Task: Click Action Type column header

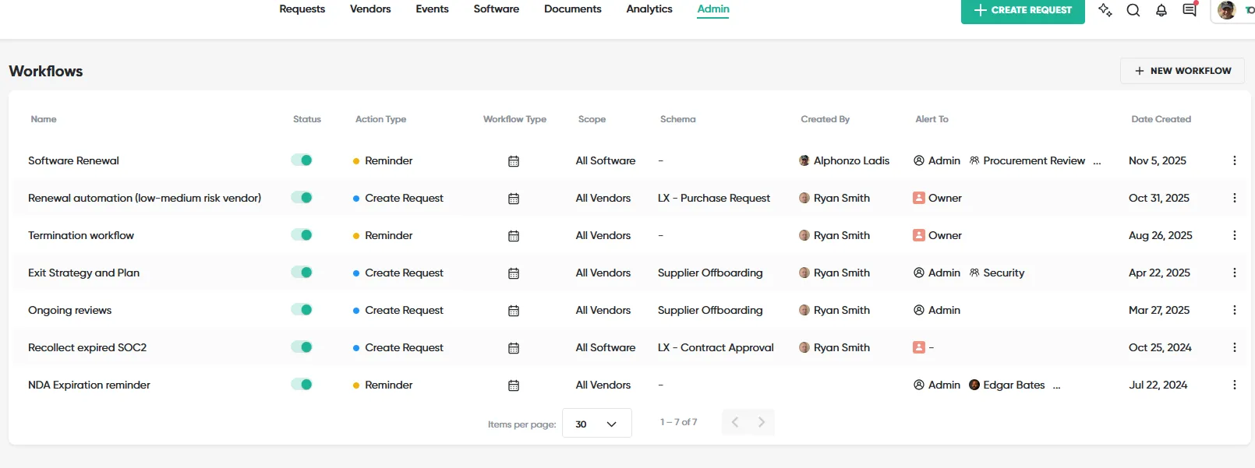Action: coord(380,119)
